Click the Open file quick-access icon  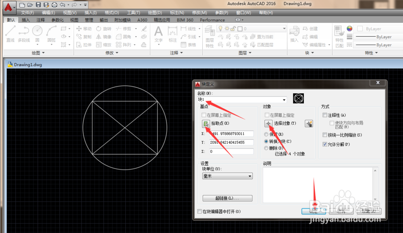[x=30, y=4]
